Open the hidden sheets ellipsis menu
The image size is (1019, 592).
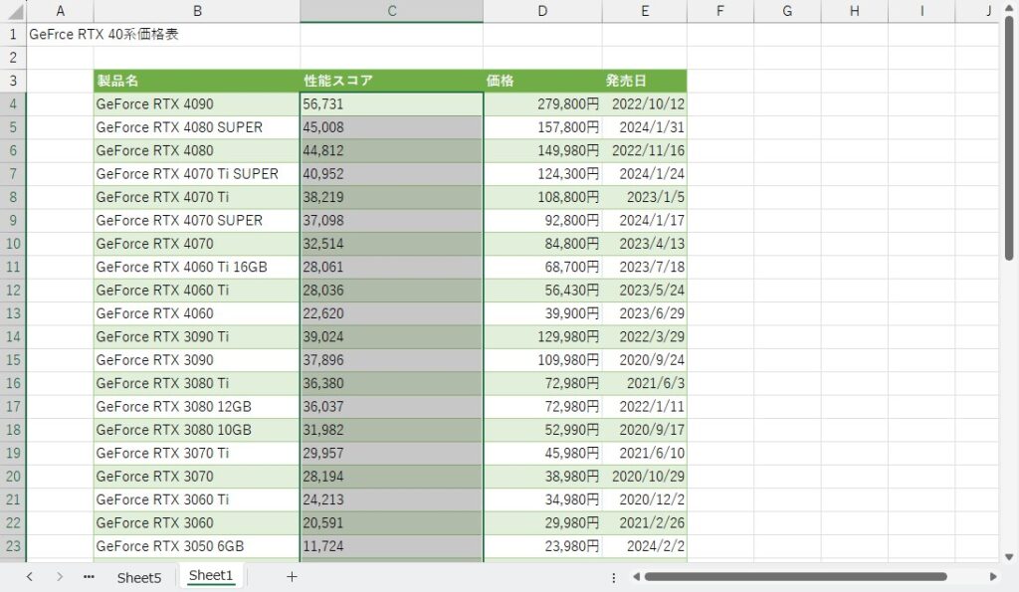pos(90,577)
